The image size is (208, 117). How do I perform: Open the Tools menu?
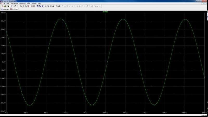(x=29, y=3)
